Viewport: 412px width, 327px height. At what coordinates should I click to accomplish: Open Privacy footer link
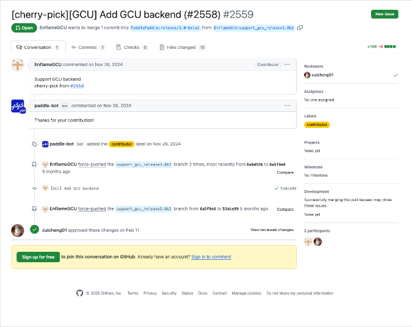click(150, 293)
